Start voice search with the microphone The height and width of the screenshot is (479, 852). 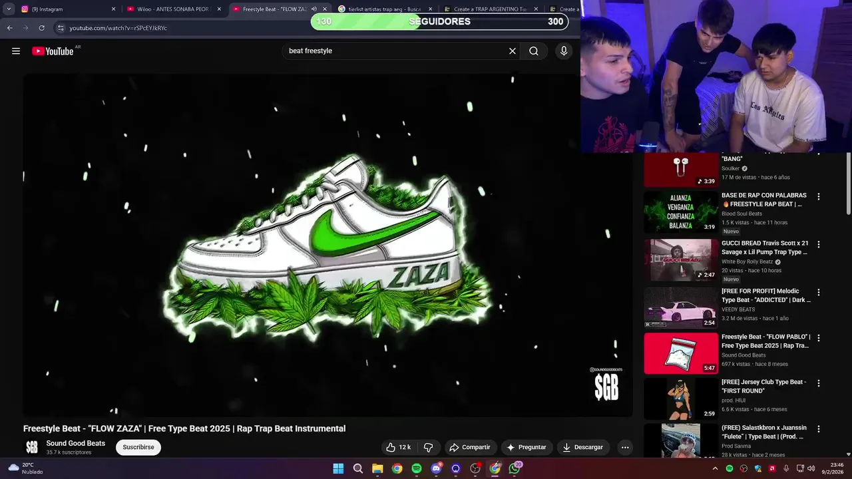coord(564,51)
